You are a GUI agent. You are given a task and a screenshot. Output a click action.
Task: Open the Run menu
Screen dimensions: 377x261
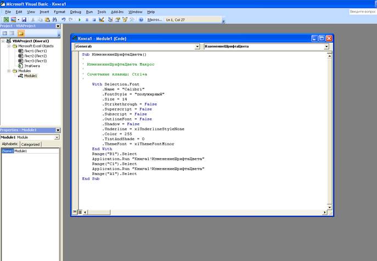pos(89,11)
